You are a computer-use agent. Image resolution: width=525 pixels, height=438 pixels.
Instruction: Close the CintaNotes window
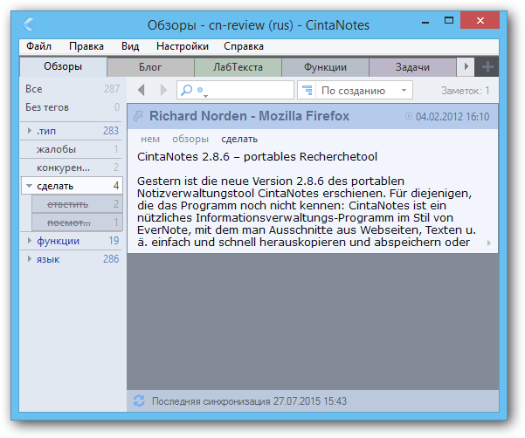pos(480,20)
